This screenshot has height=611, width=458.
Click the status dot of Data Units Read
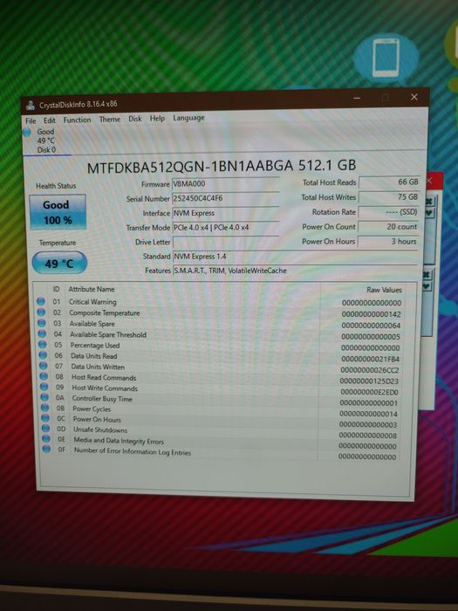(x=43, y=355)
